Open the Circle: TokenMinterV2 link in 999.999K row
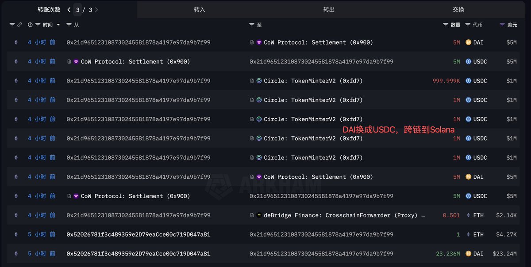Image resolution: width=531 pixels, height=267 pixels. (x=313, y=81)
